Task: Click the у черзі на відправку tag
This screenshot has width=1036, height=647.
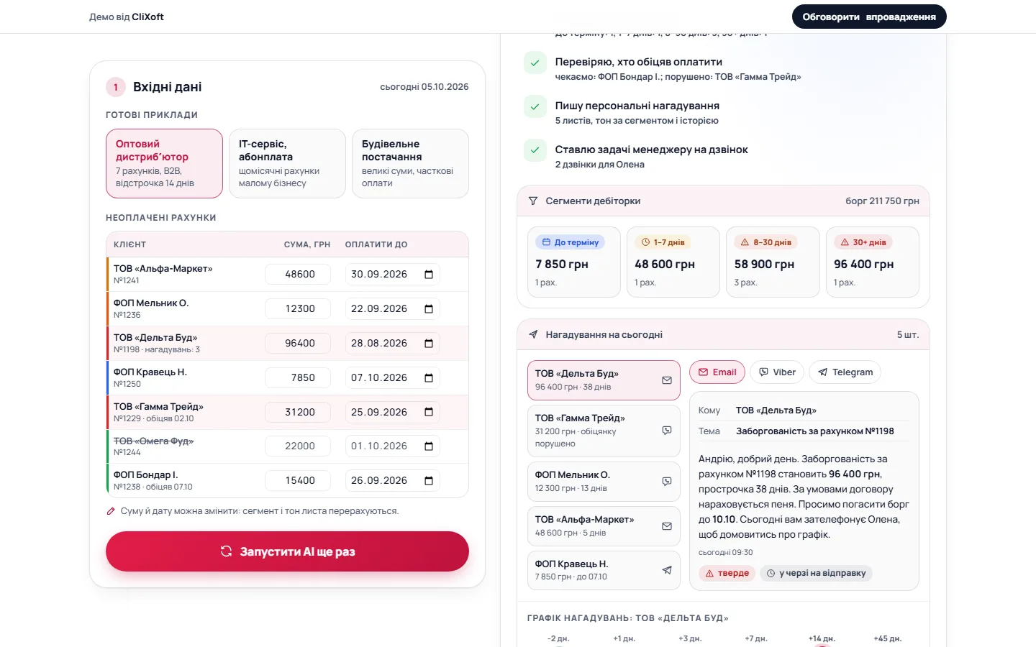Action: pos(817,574)
